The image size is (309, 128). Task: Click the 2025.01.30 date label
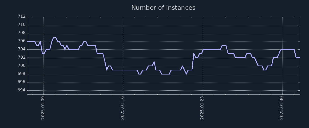point(282,108)
